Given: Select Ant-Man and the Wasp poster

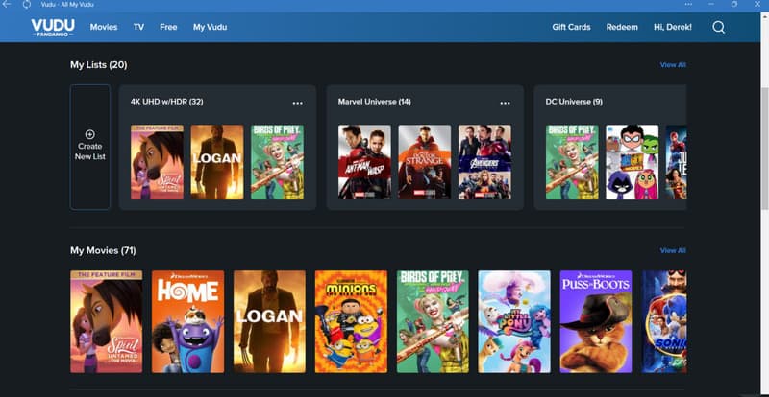Looking at the screenshot, I should click(364, 162).
